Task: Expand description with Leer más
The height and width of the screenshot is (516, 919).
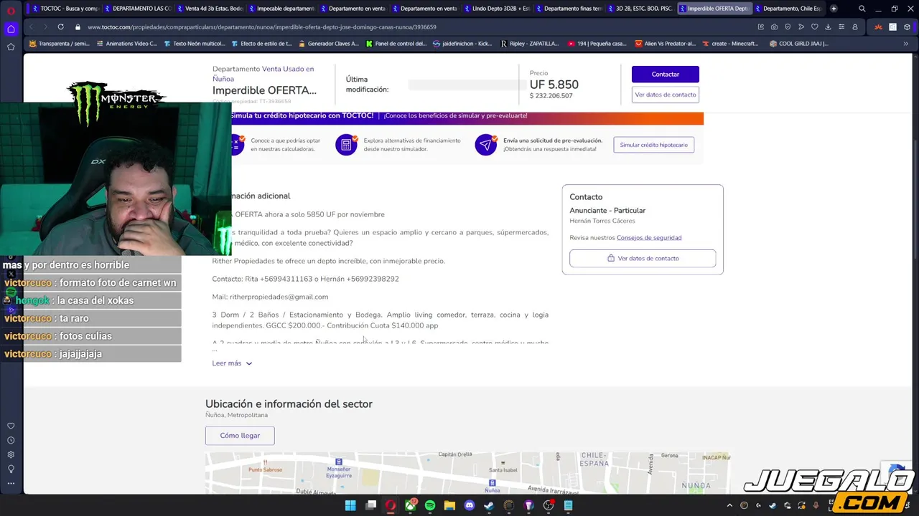Action: tap(232, 363)
